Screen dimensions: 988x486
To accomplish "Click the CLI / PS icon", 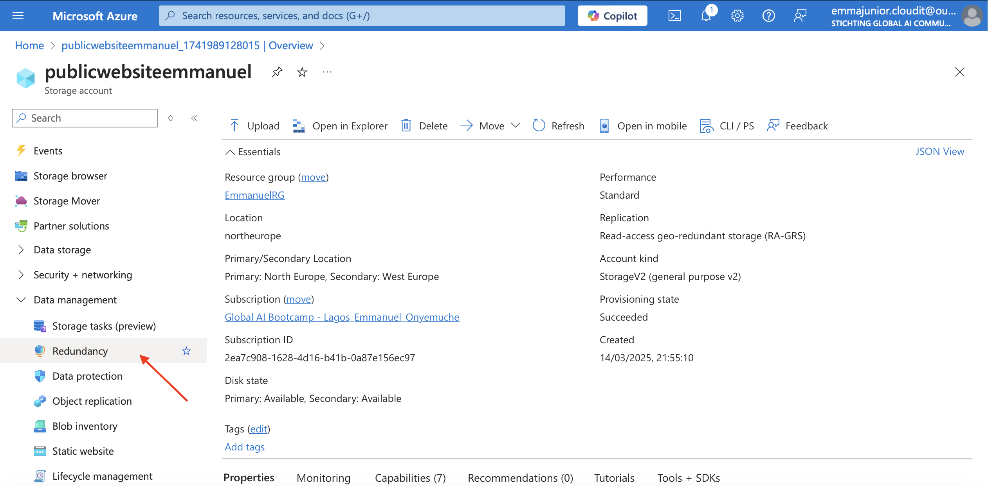I will (x=706, y=126).
